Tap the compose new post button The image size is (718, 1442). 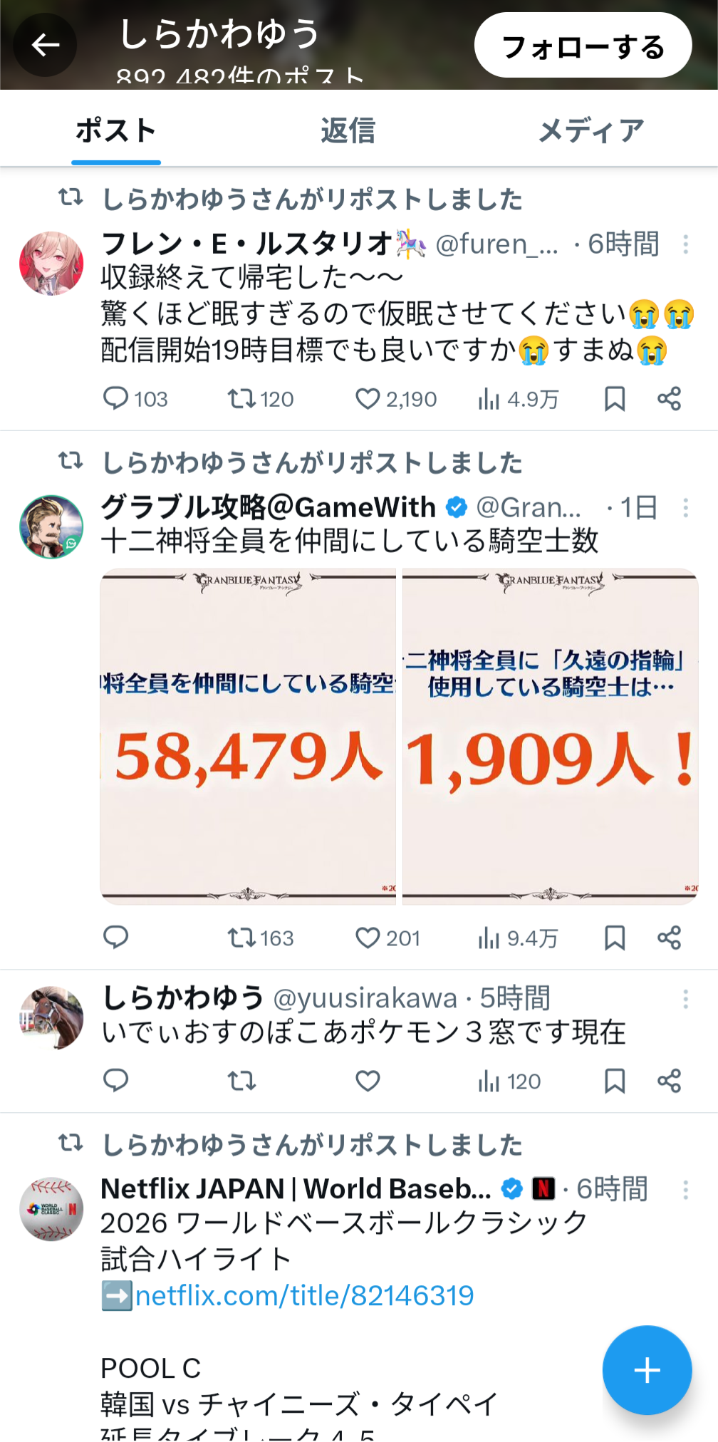[647, 1369]
